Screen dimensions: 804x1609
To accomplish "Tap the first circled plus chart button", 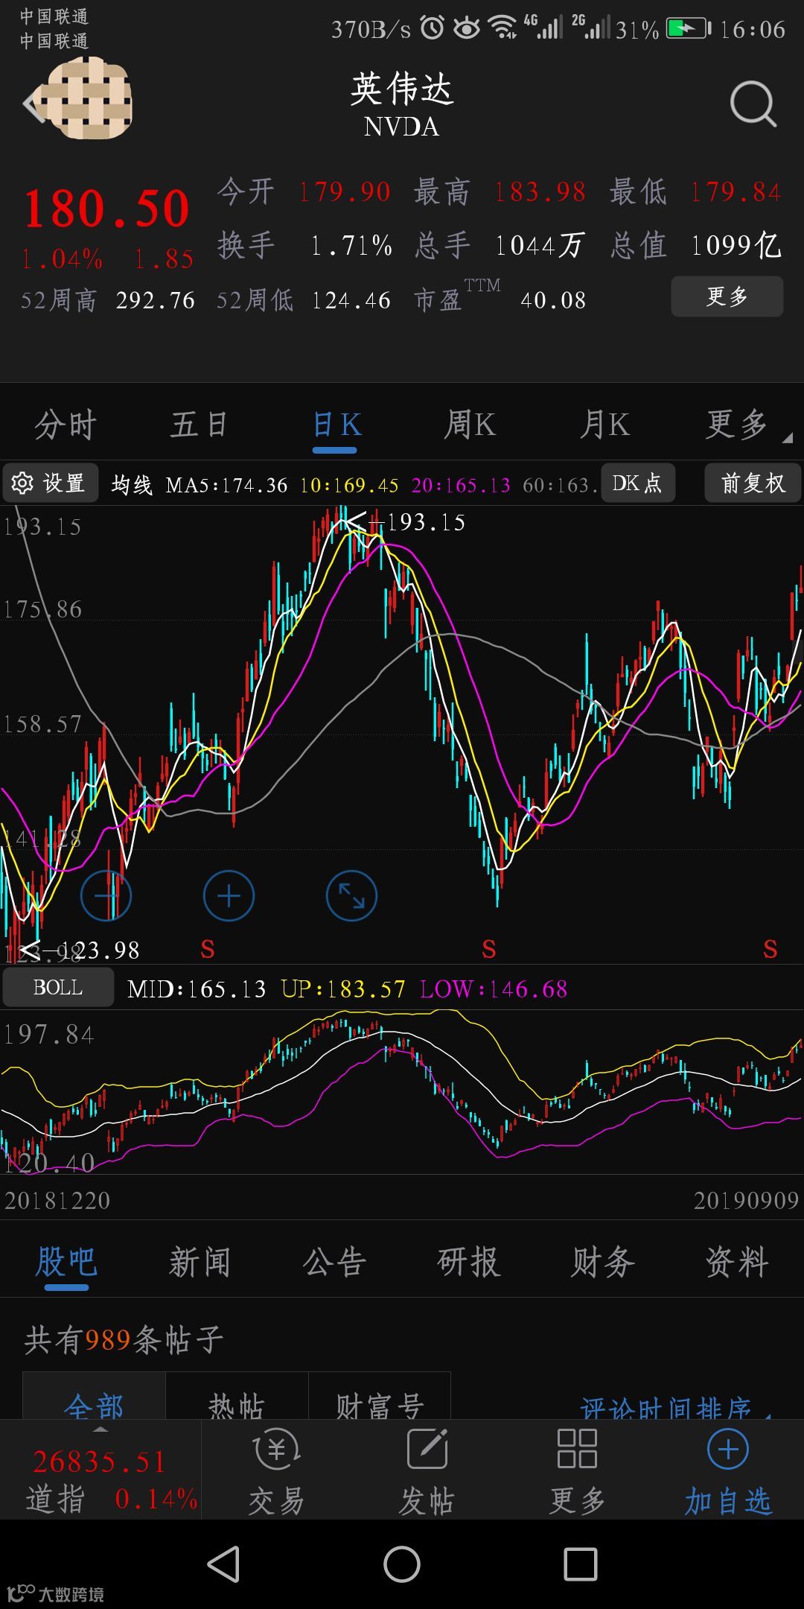I will click(x=106, y=895).
